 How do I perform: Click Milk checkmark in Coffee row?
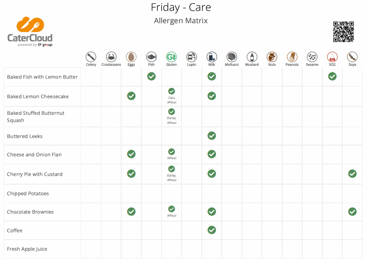(x=212, y=230)
